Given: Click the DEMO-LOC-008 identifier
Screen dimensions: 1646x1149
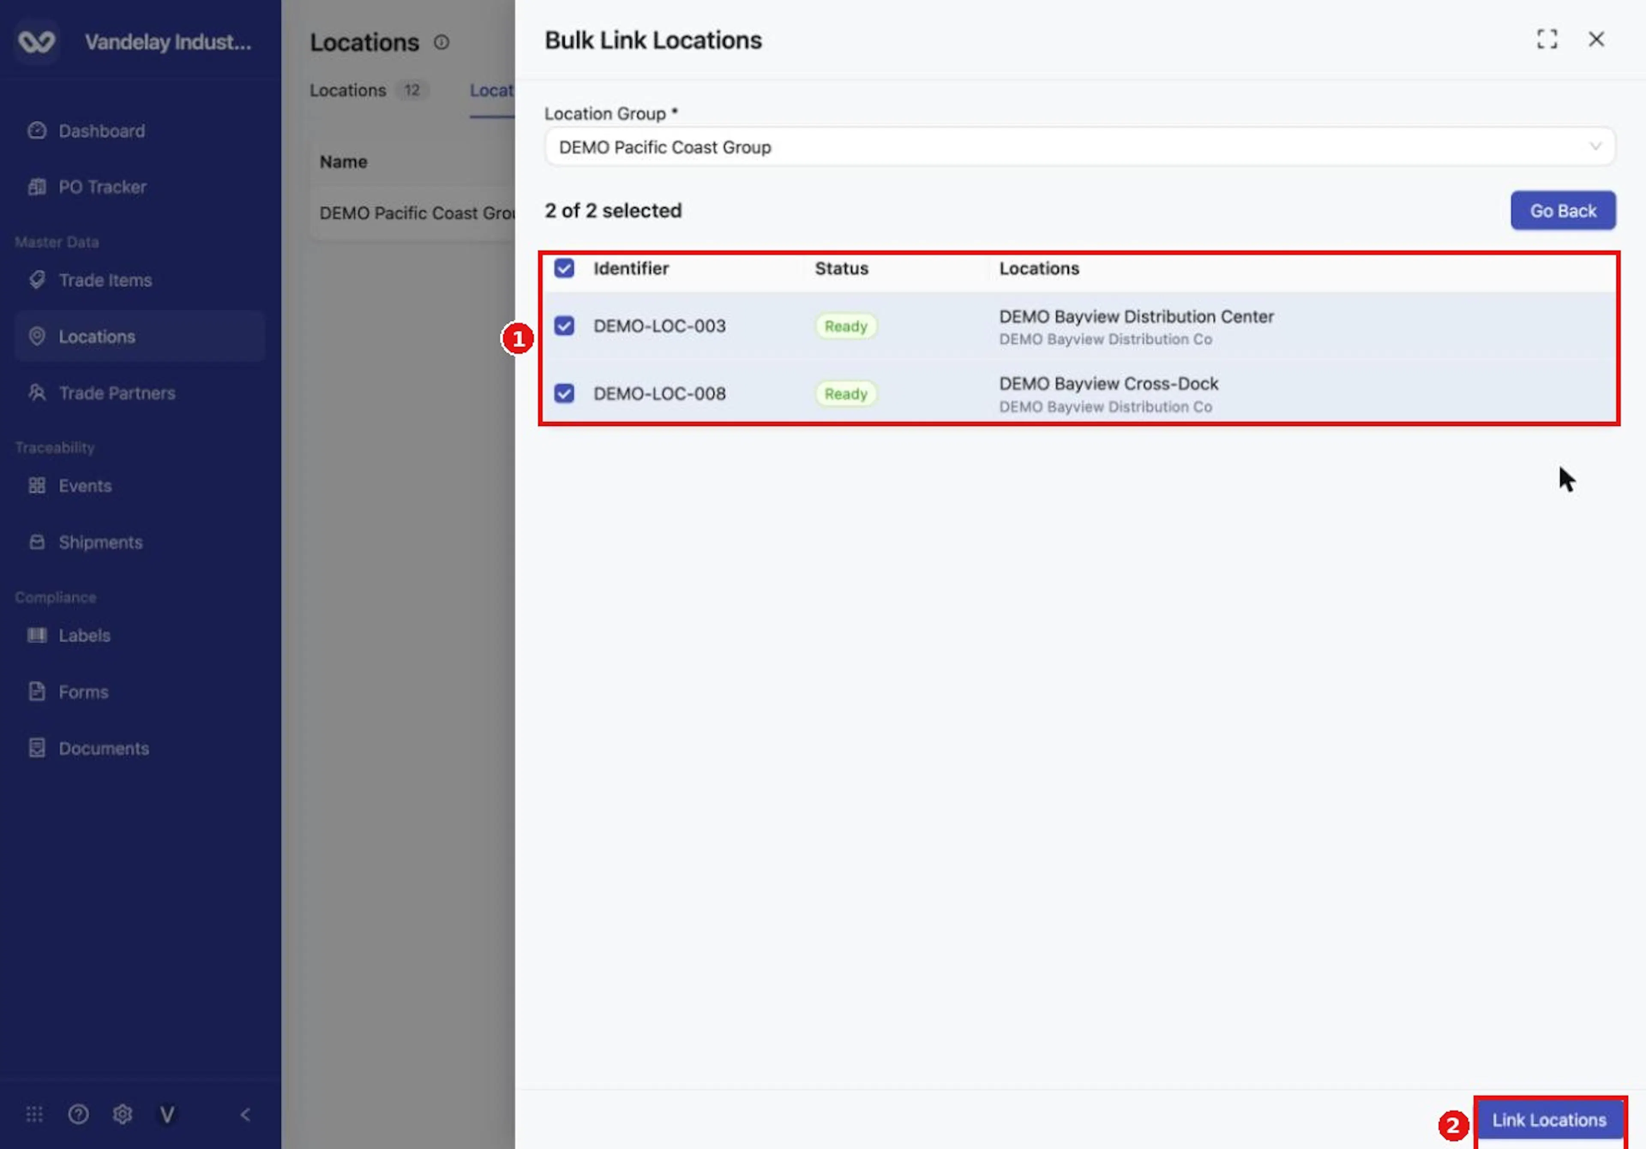Looking at the screenshot, I should 660,393.
